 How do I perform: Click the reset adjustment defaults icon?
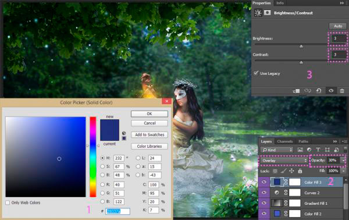[x=319, y=91]
